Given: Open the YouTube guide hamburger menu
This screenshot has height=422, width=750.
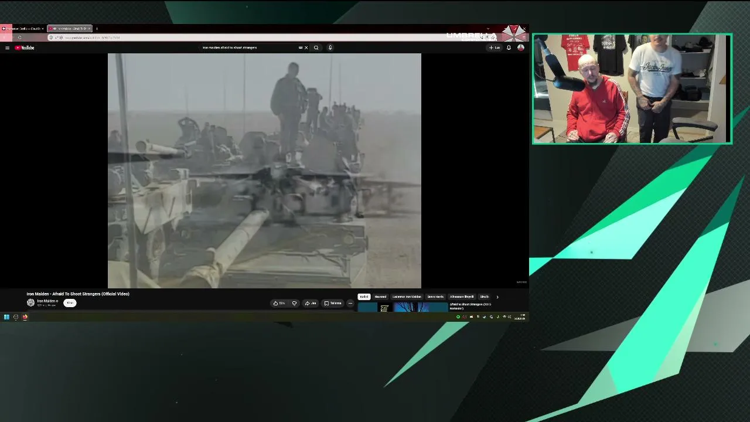Looking at the screenshot, I should tap(7, 47).
